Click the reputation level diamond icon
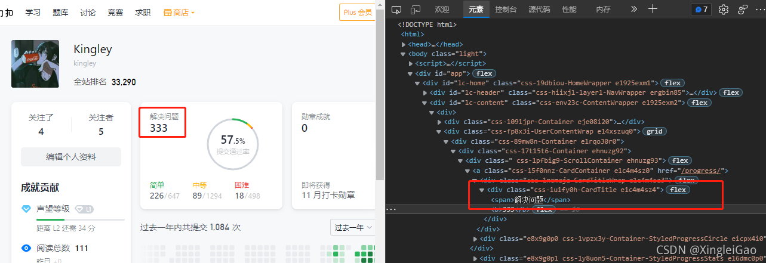Image resolution: width=766 pixels, height=263 pixels. [26, 209]
